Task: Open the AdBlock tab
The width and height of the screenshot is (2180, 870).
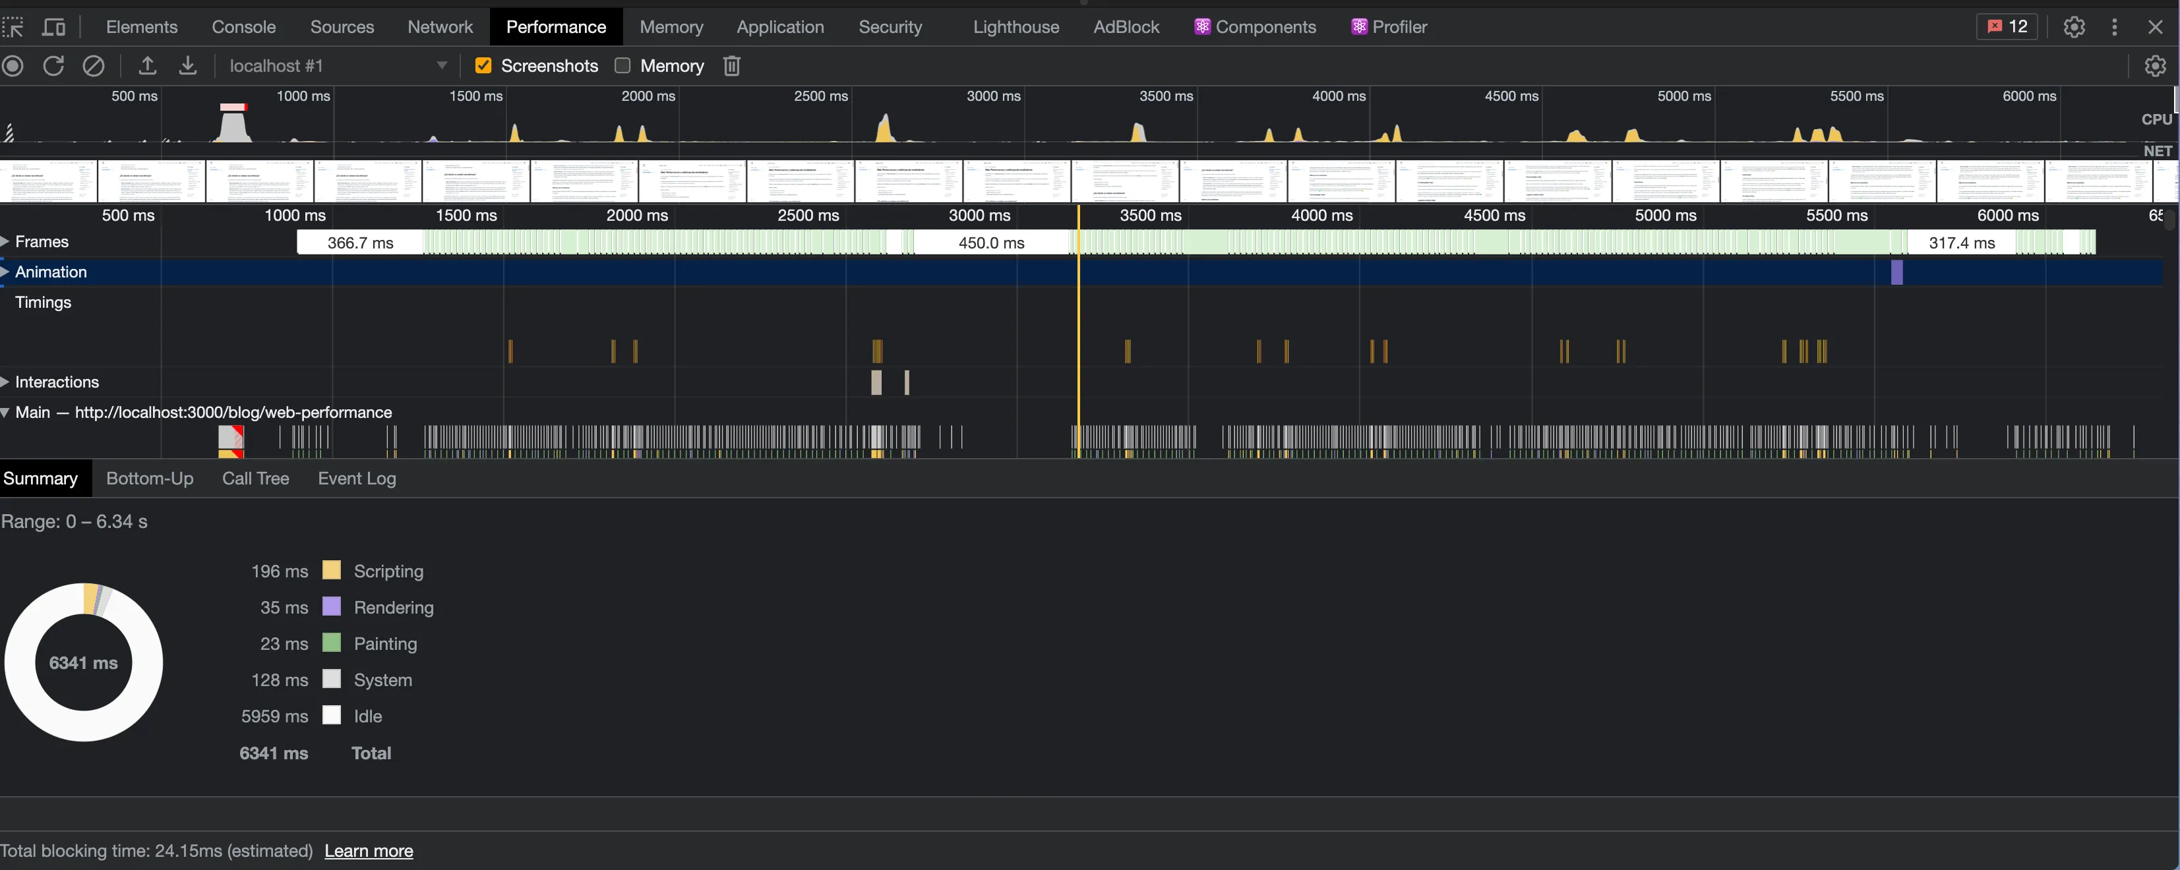Action: pos(1126,27)
